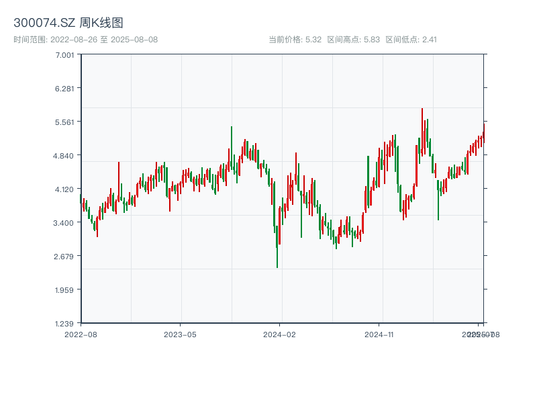Click the x-axis label 2023-05
Viewport: 537px width, 403px height.
[180, 334]
